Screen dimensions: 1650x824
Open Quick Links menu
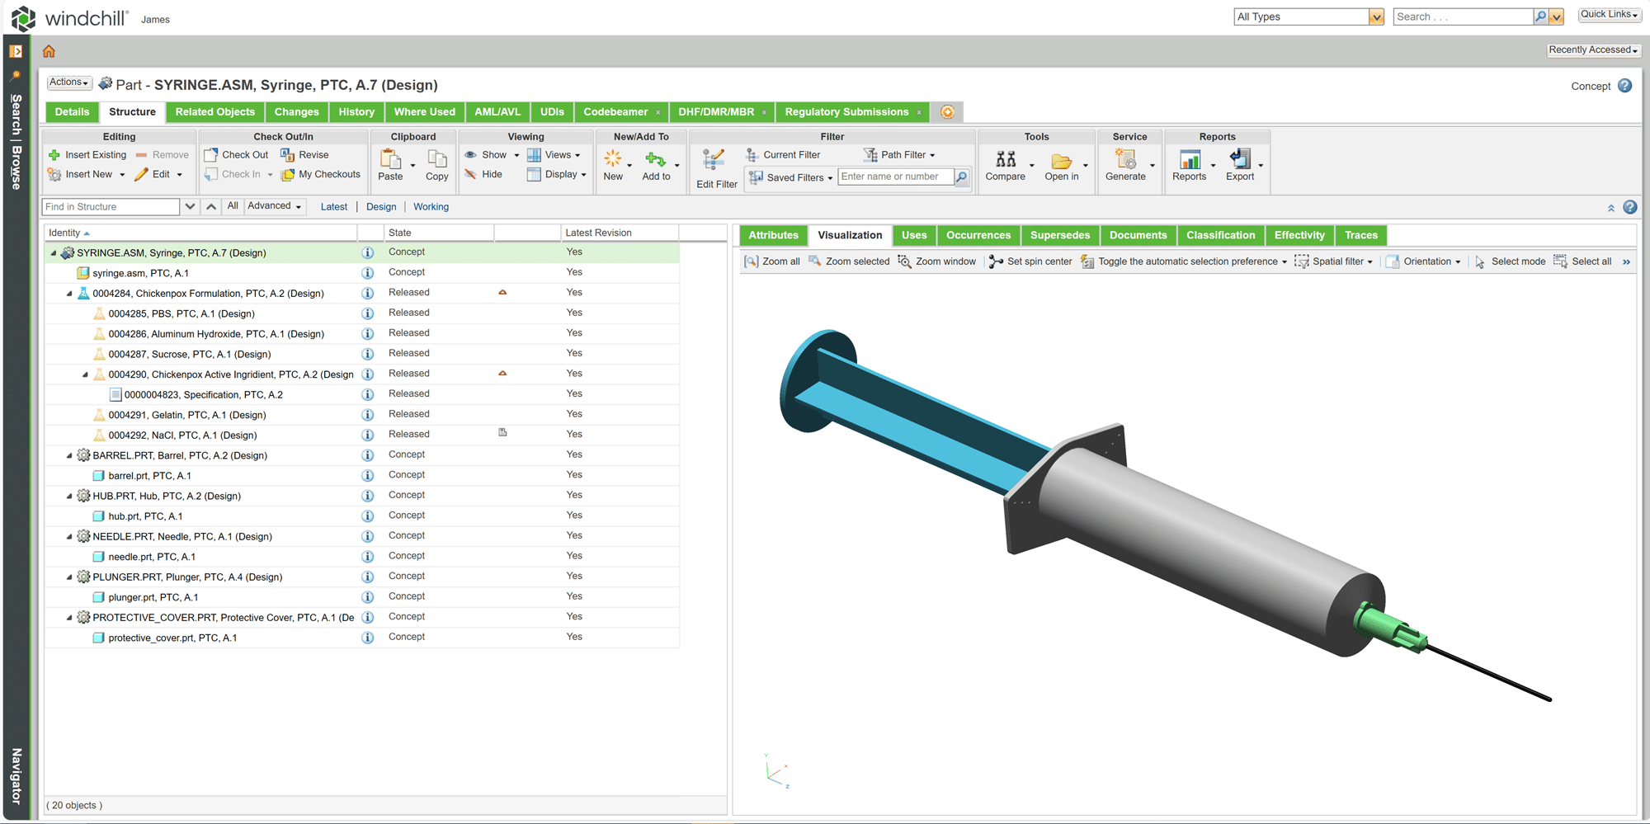coord(1609,15)
